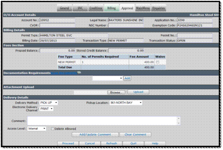Click the Add/Update Comment button
The image size is (223, 150).
[95, 134]
